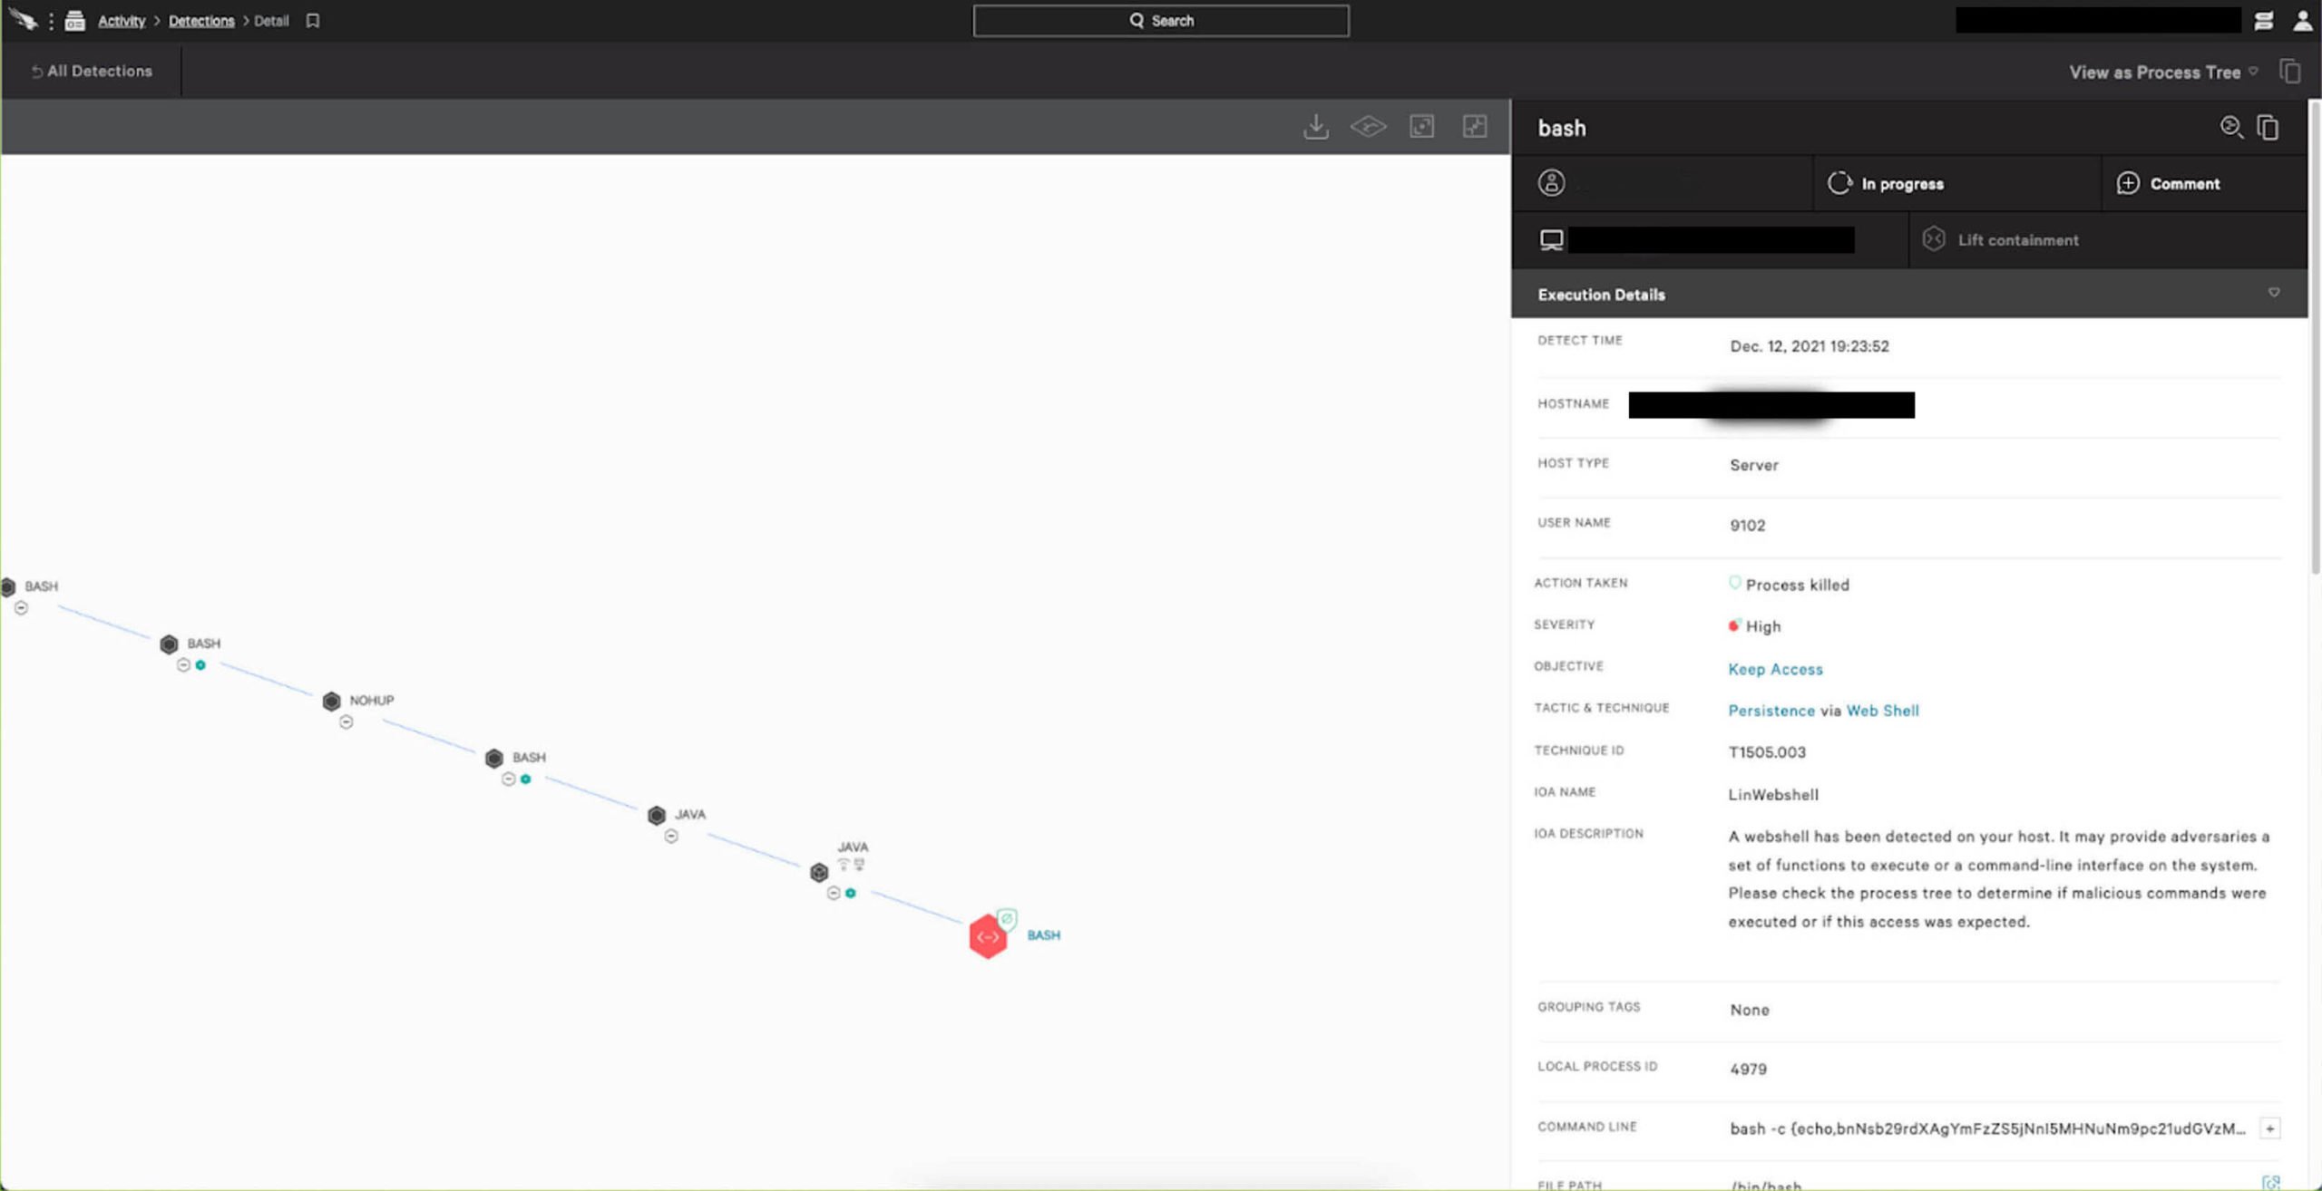Click the host computer monitor icon

point(1552,240)
